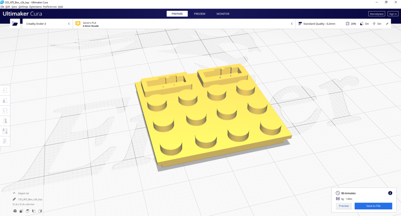Open the Marketplace
This screenshot has width=401, height=216.
pyautogui.click(x=377, y=14)
